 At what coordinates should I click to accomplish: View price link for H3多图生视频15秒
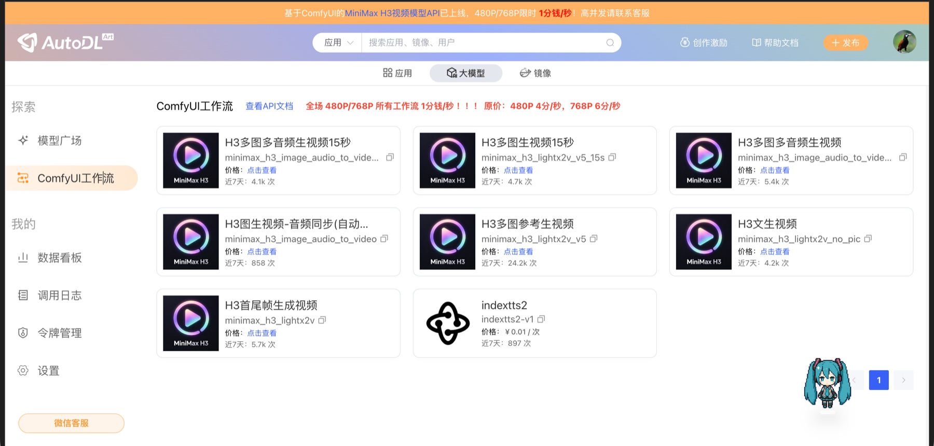pyautogui.click(x=518, y=170)
